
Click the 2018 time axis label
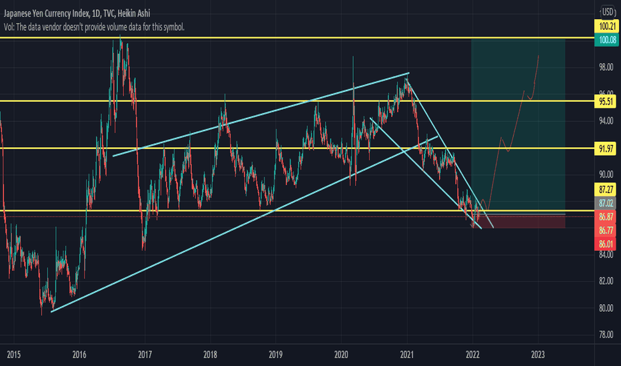point(211,355)
